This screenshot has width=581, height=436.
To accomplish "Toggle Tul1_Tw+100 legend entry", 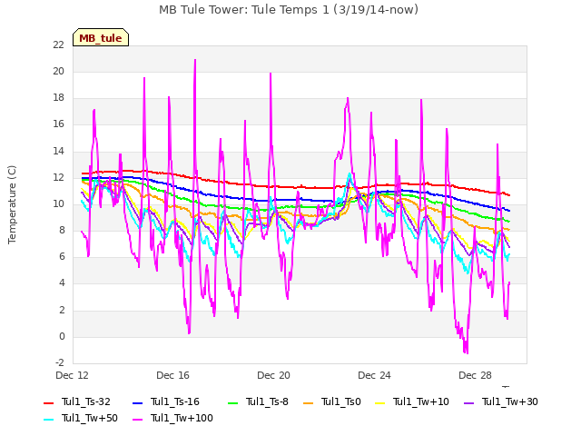I will pos(172,418).
